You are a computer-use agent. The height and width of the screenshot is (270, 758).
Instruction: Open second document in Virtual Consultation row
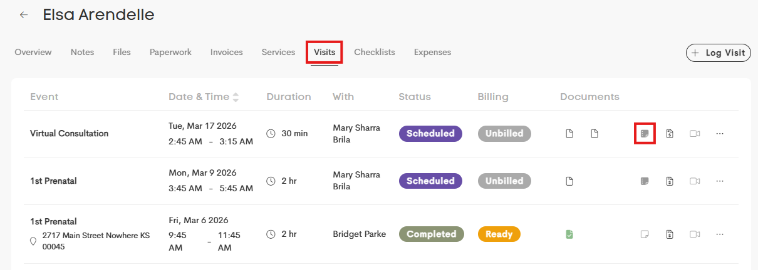(594, 134)
